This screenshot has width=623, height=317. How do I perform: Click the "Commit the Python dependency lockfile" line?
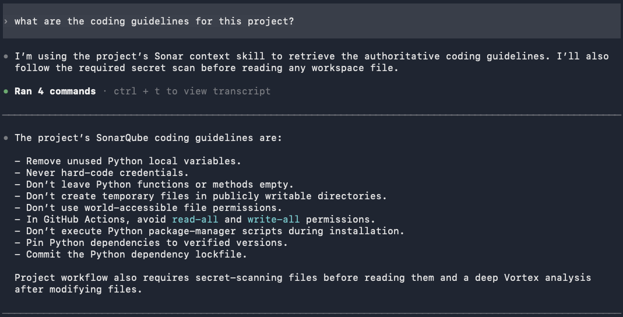point(131,254)
